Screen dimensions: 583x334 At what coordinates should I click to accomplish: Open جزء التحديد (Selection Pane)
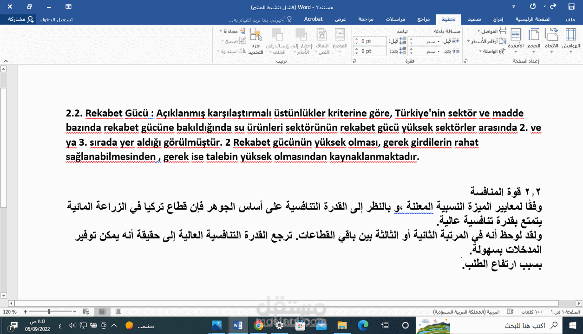coord(255,41)
